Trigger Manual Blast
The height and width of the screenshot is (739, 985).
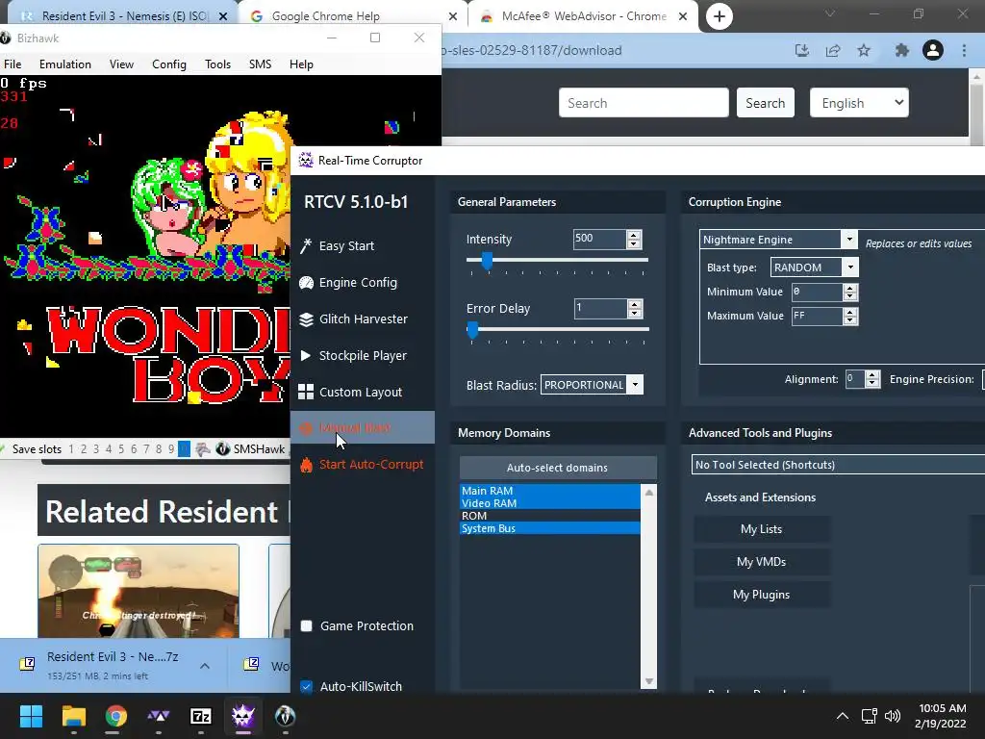(x=363, y=427)
